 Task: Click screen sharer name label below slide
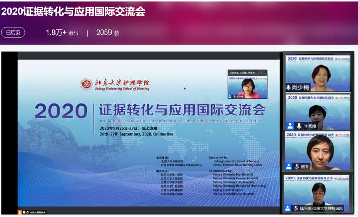click(38, 212)
